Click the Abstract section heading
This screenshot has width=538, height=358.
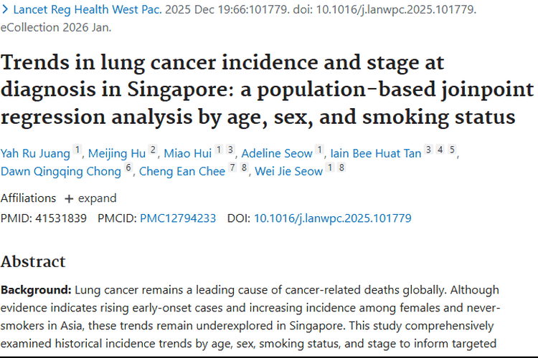pos(33,261)
